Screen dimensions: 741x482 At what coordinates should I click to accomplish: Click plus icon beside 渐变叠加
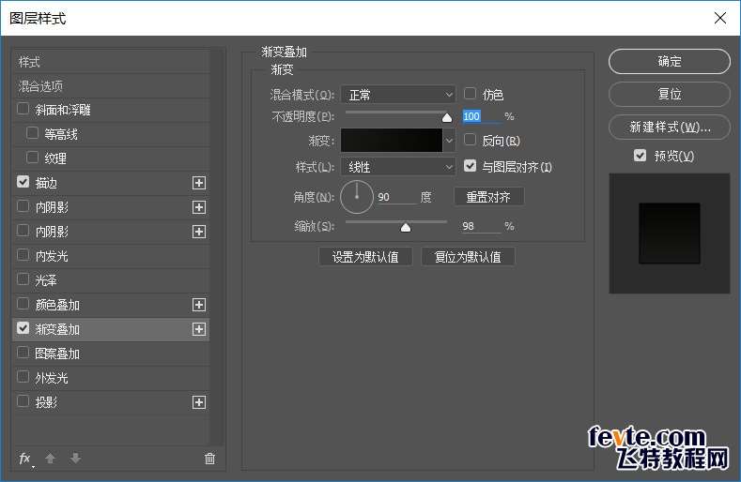coord(199,329)
